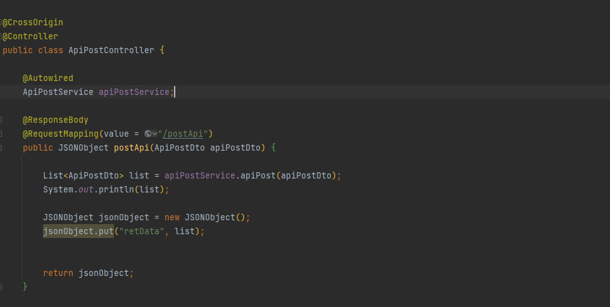
Task: Click the opening brace after ApiPostController
Action: point(162,51)
